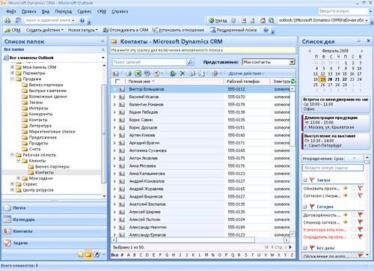Open Календарь in the navigation pane
The image size is (374, 271).
coord(55,219)
